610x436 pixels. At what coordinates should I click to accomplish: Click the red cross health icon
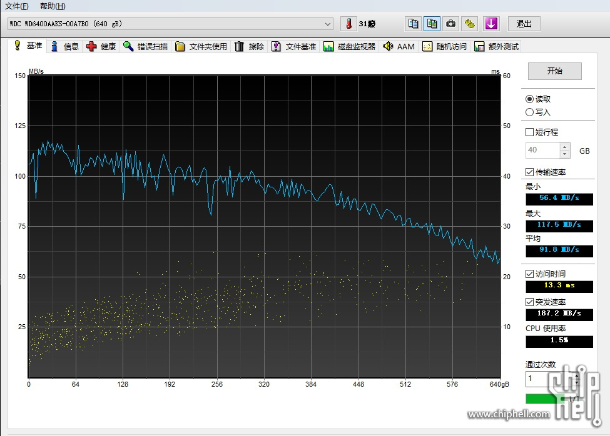pyautogui.click(x=91, y=47)
